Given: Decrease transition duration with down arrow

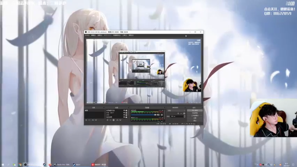Looking at the screenshot, I should coord(185,117).
